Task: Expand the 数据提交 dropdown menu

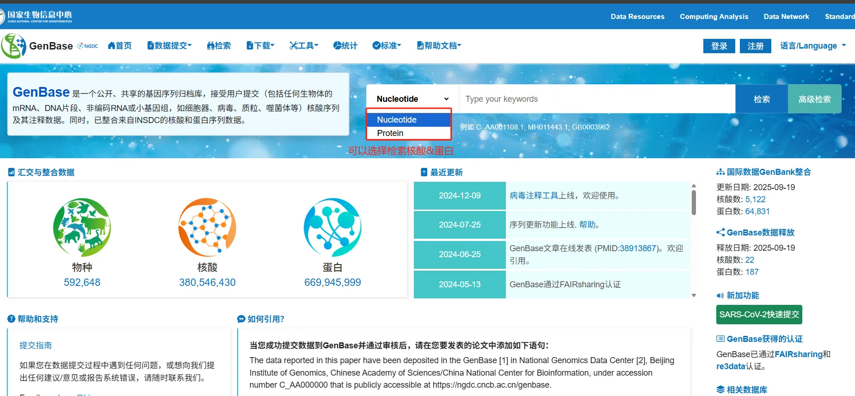Action: 169,45
